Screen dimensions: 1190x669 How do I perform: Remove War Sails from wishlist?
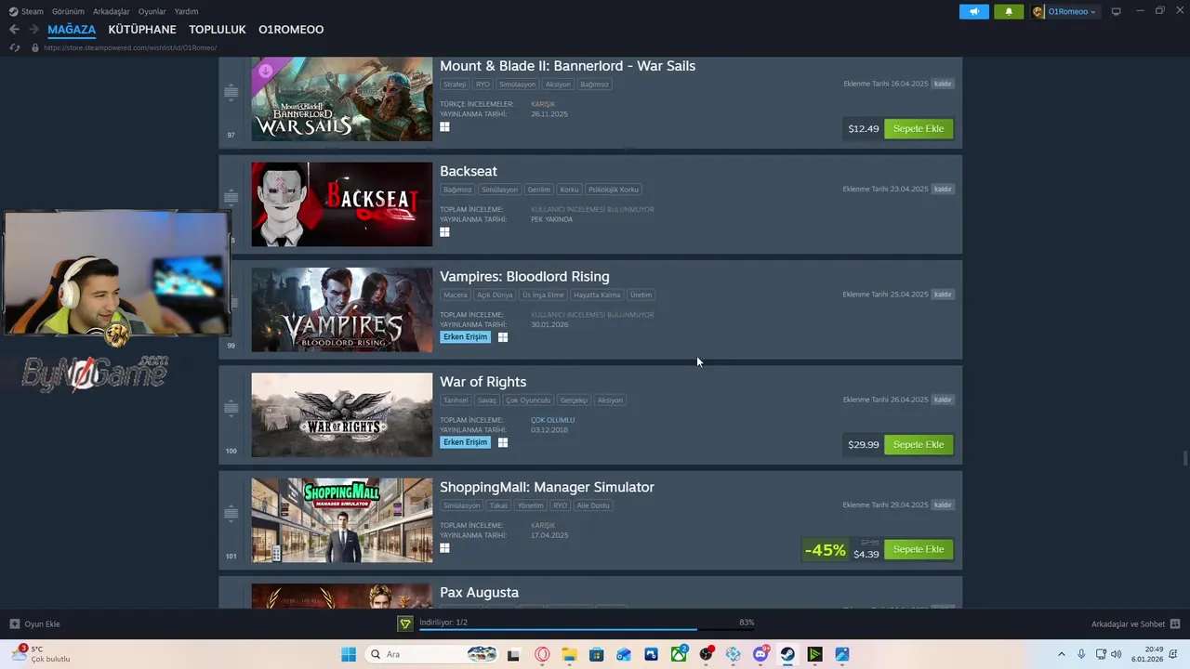[x=943, y=84]
